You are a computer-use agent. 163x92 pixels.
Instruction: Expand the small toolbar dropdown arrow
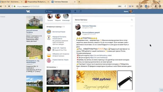pyautogui.click(x=151, y=6)
